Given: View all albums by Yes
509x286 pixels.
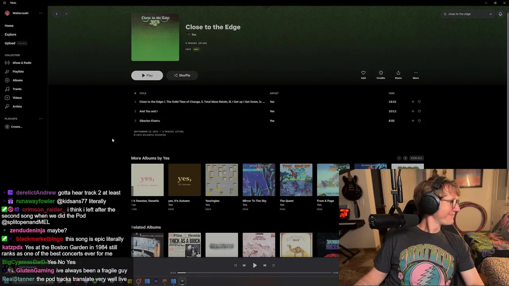Looking at the screenshot, I should click(416, 158).
